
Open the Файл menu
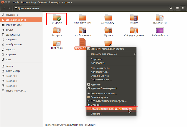(16, 2)
